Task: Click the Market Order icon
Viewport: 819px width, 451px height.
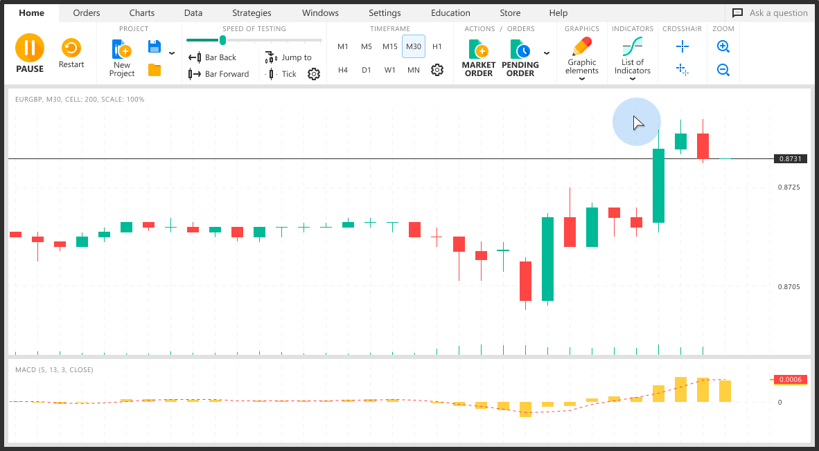Action: [x=478, y=48]
